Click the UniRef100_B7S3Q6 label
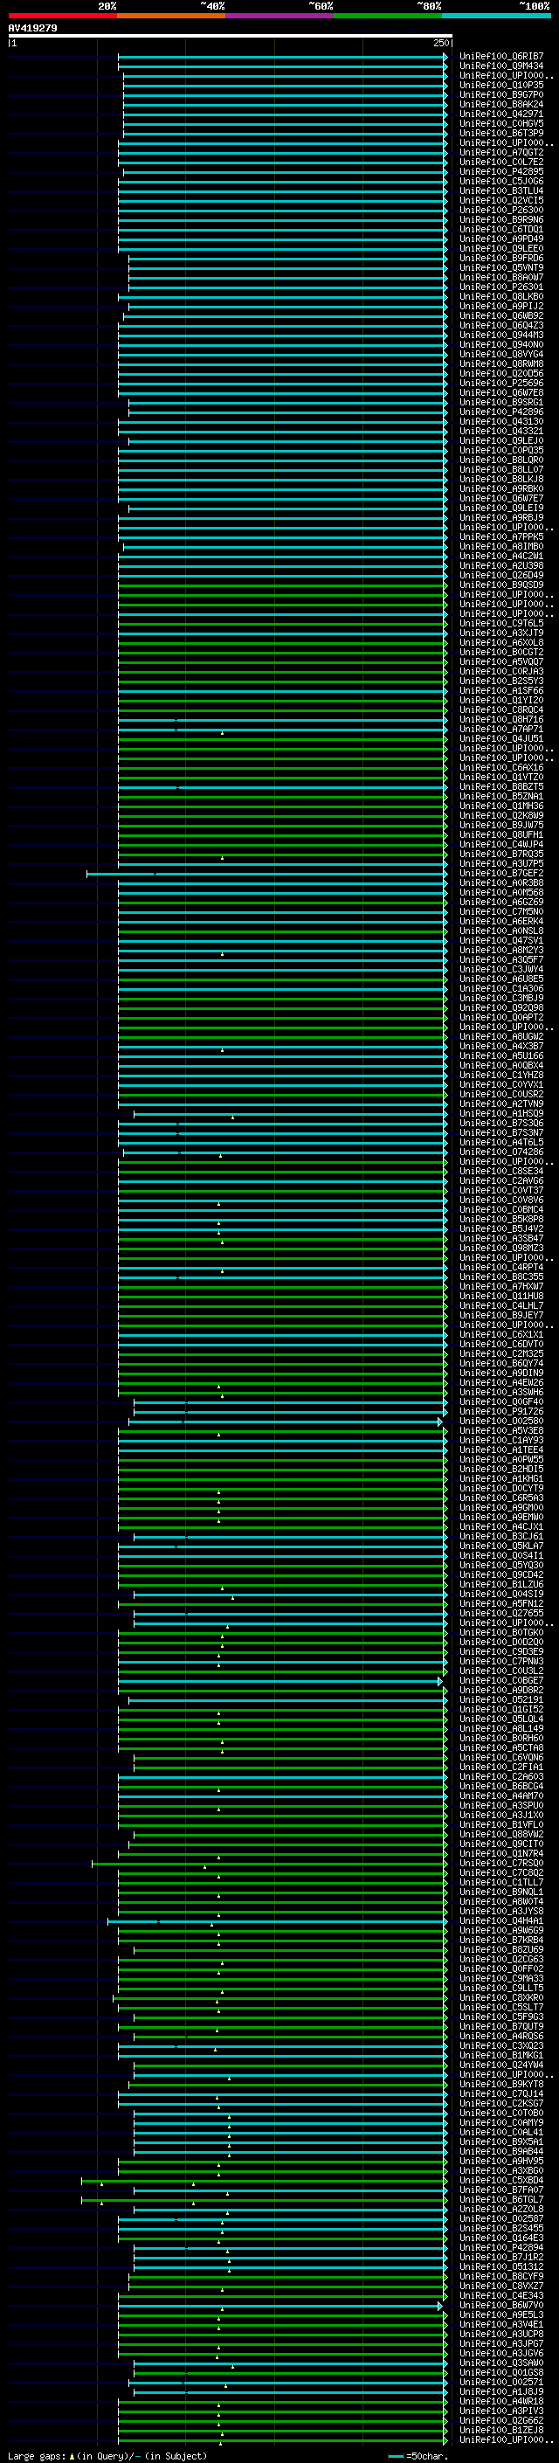This screenshot has height=2463, width=559. point(500,1124)
